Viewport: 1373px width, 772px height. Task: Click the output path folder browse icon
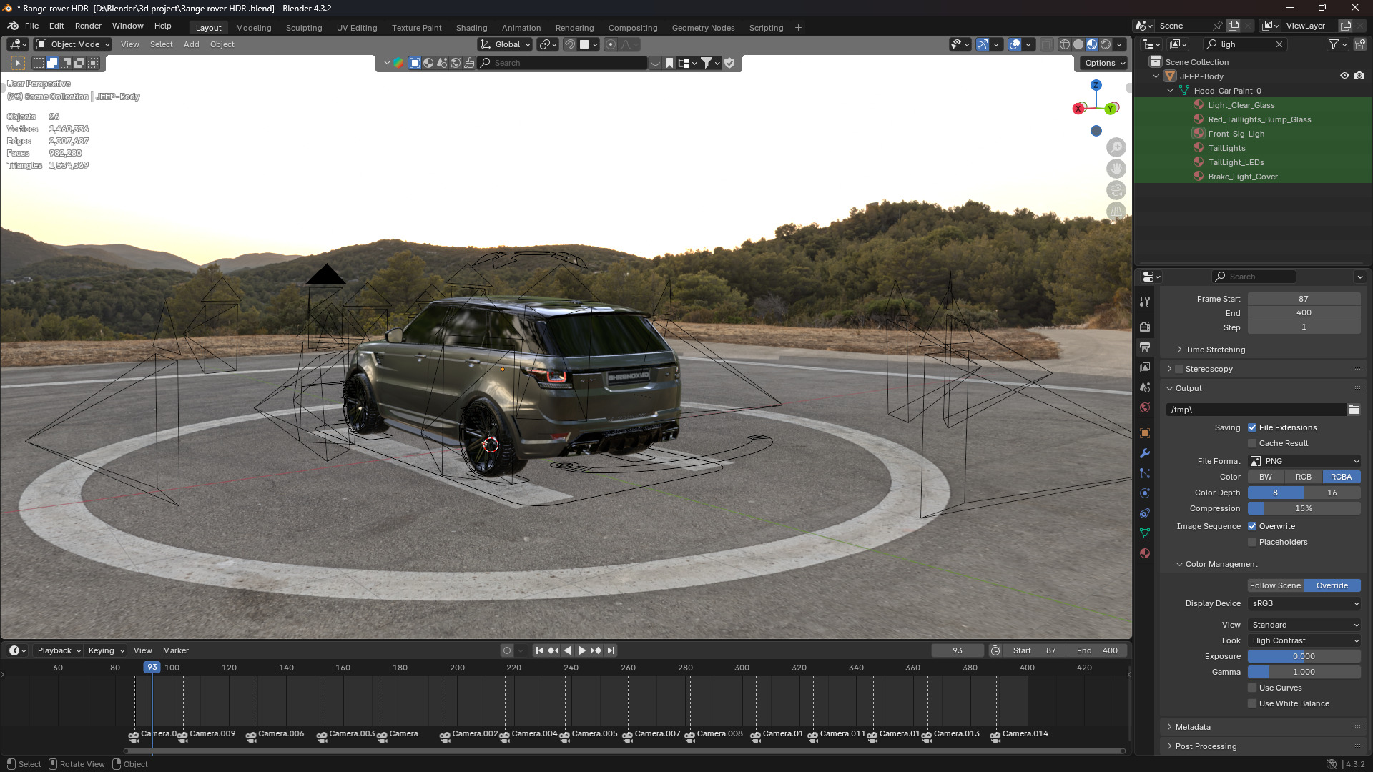point(1354,410)
